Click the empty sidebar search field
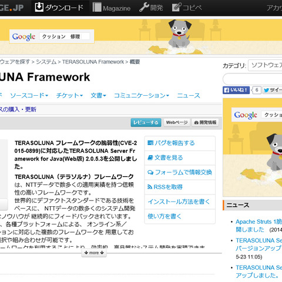The height and width of the screenshot is (282, 282). [x=253, y=79]
